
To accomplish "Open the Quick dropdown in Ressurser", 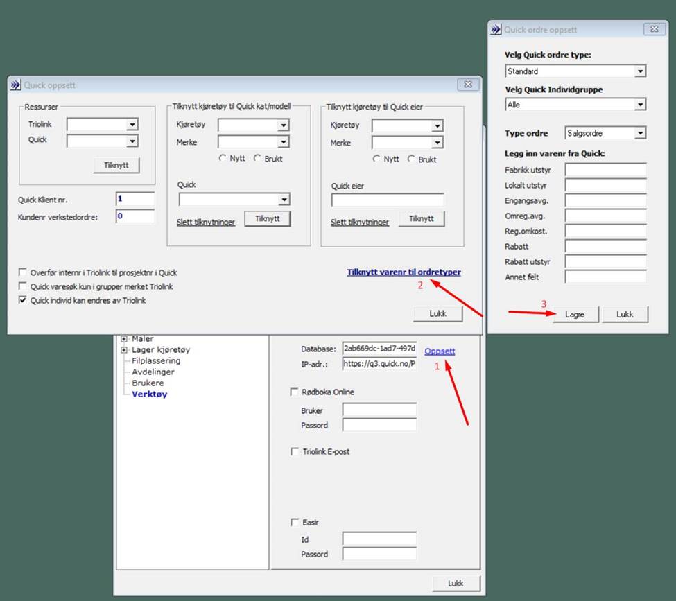I will pyautogui.click(x=132, y=141).
